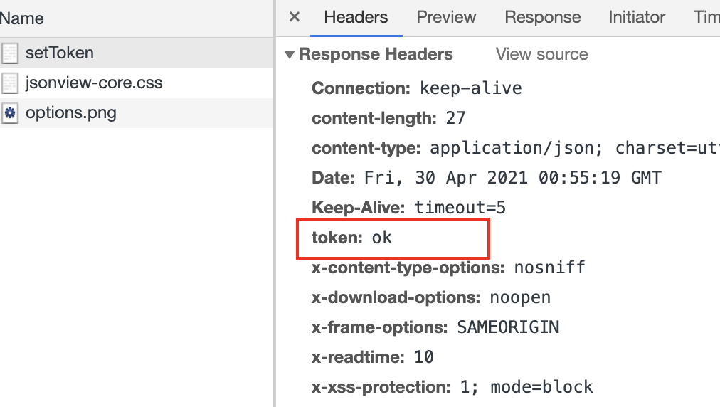Open the Preview tab
Viewport: 720px width, 407px height.
(446, 17)
